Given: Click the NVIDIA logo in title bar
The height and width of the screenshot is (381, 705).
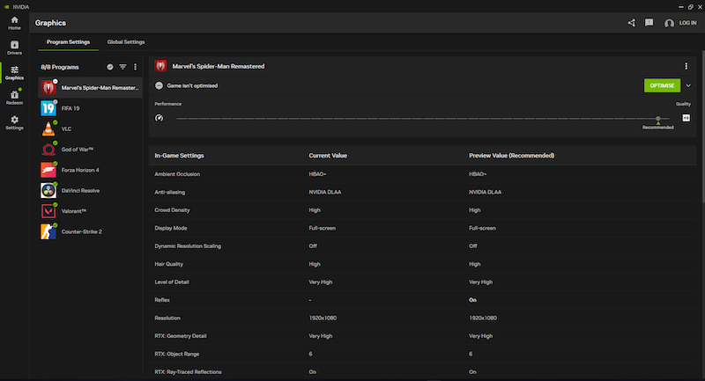Looking at the screenshot, I should (6, 7).
